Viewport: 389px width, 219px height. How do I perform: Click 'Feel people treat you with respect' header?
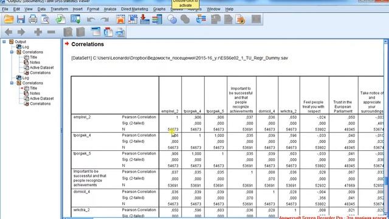click(x=314, y=107)
